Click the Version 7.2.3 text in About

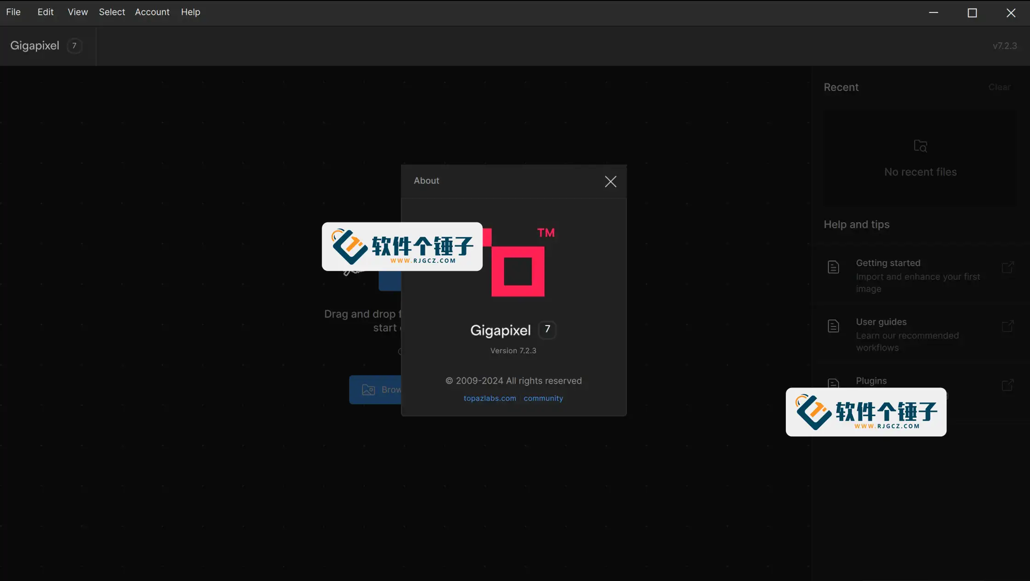tap(513, 351)
